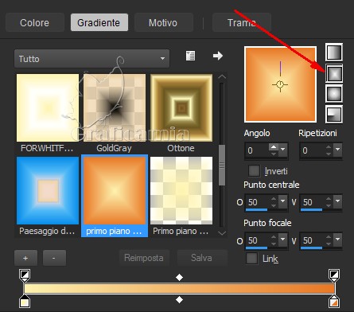Increase Angolo with the up spinner

274,146
